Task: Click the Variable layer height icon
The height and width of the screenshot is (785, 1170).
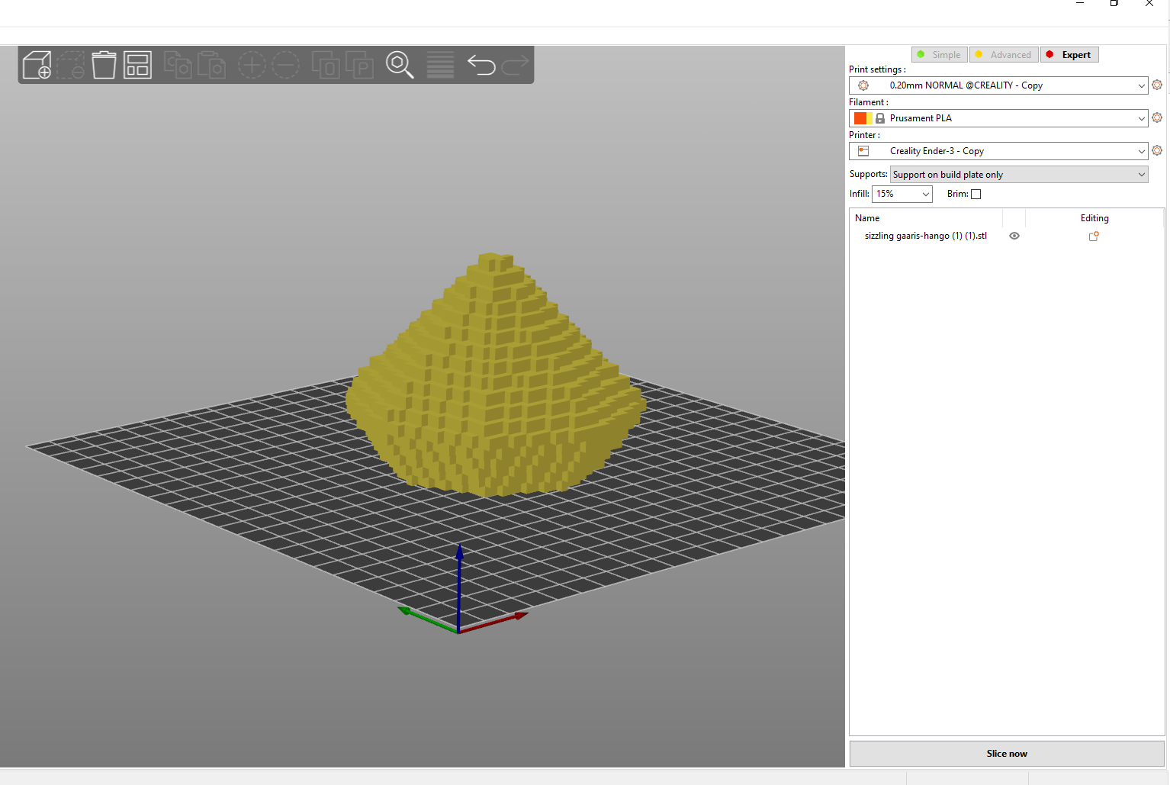Action: (x=440, y=65)
